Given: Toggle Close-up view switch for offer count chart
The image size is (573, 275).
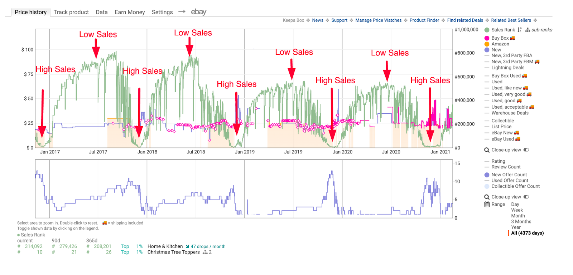Looking at the screenshot, I should point(526,197).
